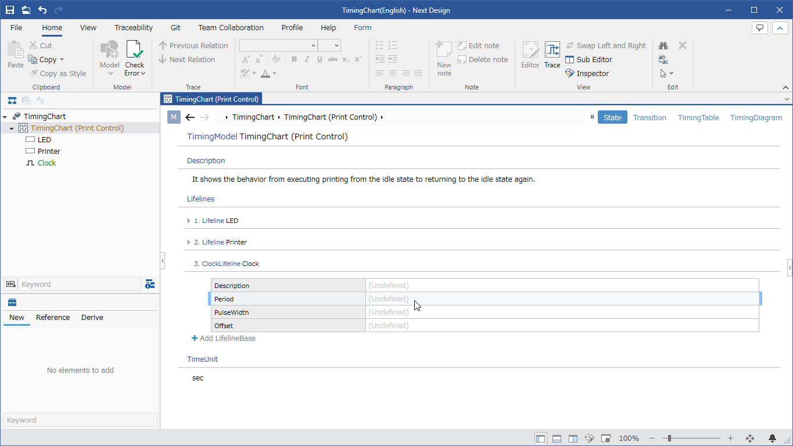Collapse TimingChart (Print Control) tree node
This screenshot has width=793, height=446.
click(x=12, y=128)
